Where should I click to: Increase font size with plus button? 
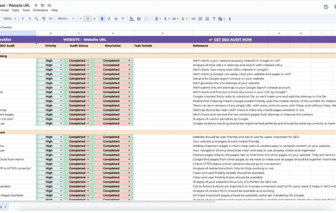95,18
